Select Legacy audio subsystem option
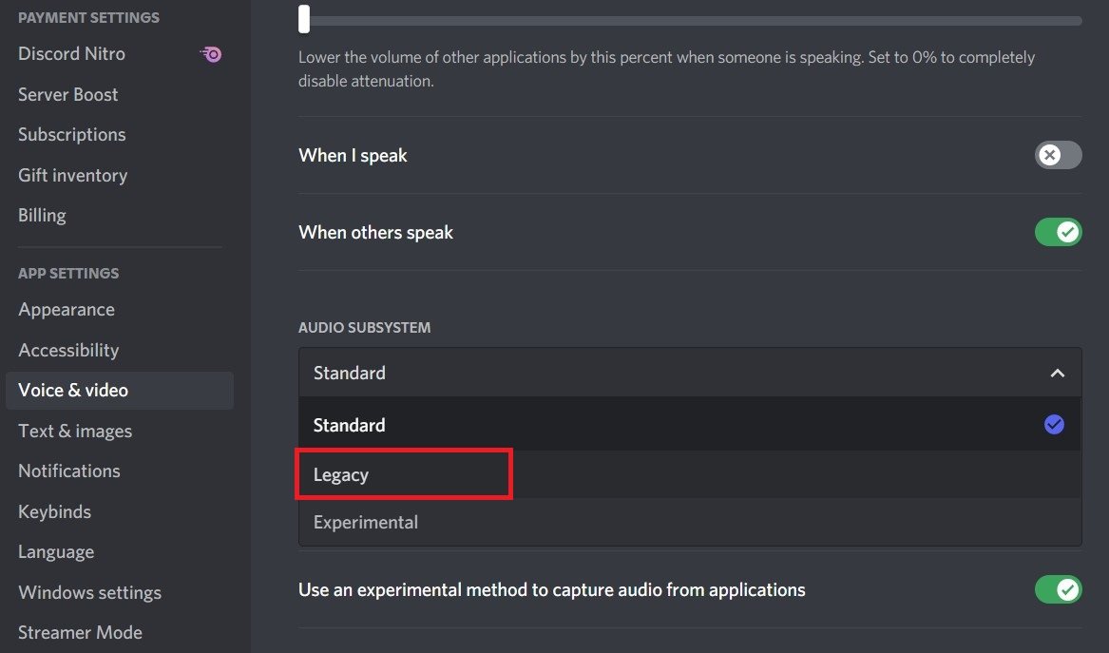 click(x=341, y=475)
